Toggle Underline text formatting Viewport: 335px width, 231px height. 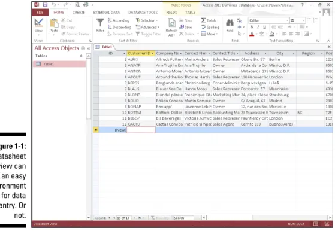[x=264, y=27]
